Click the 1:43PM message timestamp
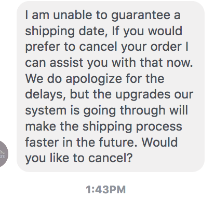This screenshot has height=199, width=215. point(106,190)
